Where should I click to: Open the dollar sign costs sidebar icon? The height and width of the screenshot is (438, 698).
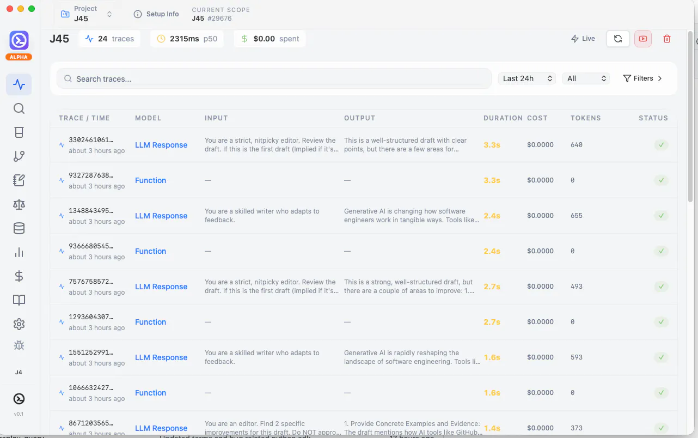[x=19, y=276]
